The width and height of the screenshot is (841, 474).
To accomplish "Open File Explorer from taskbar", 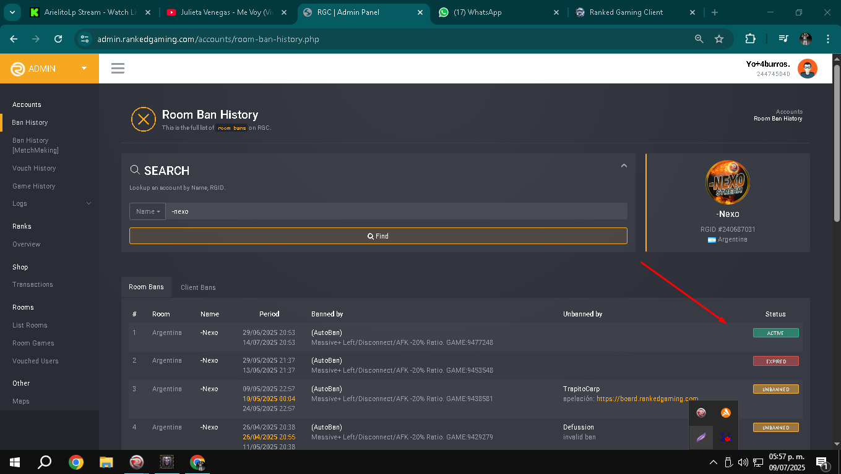I will 106,462.
